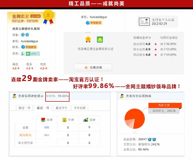Click the seller avatar icon beside 卖家信用评价展示
193x160 pixels.
[x=14, y=96]
